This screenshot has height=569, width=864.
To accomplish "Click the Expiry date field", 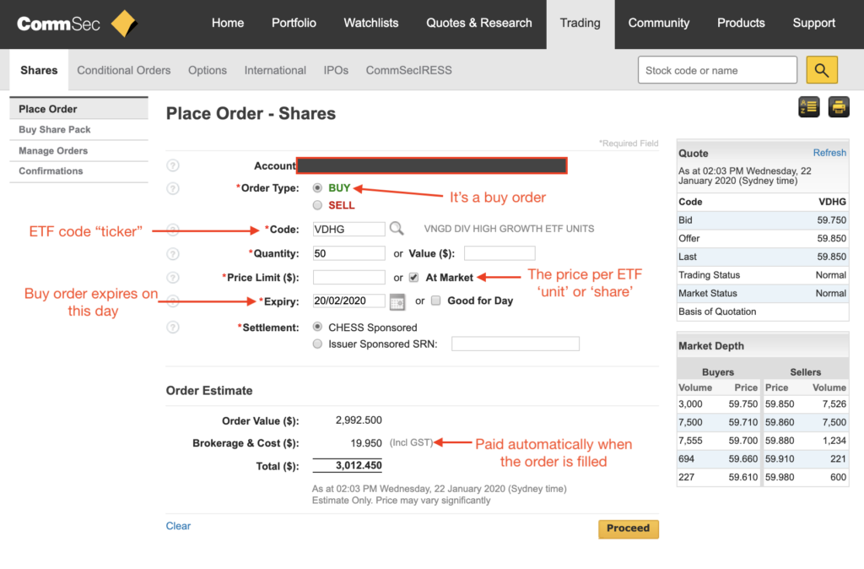I will [x=348, y=301].
